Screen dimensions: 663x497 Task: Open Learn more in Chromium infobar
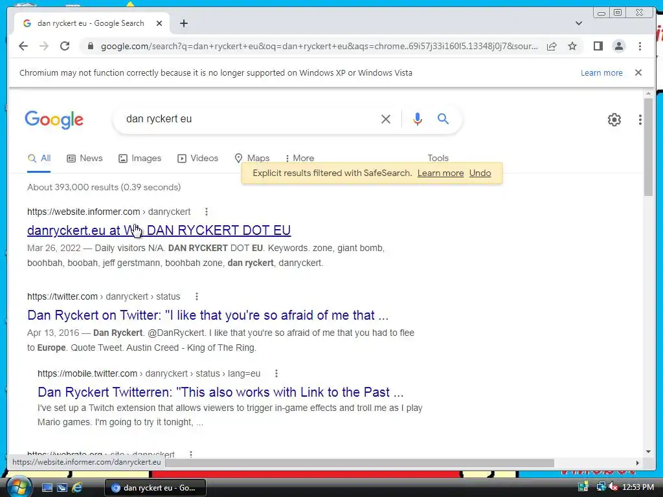(x=601, y=72)
